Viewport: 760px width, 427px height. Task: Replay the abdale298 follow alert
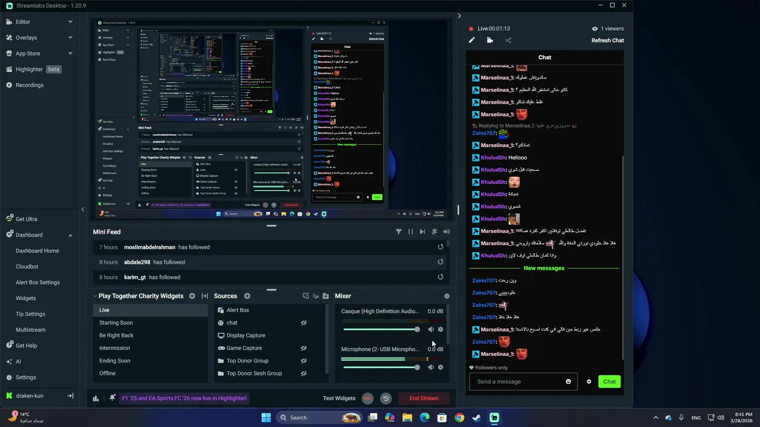[441, 262]
